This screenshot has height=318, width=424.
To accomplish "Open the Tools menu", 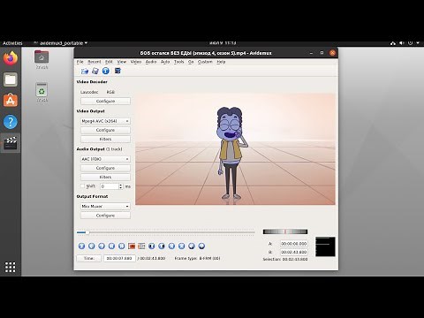I will click(178, 62).
